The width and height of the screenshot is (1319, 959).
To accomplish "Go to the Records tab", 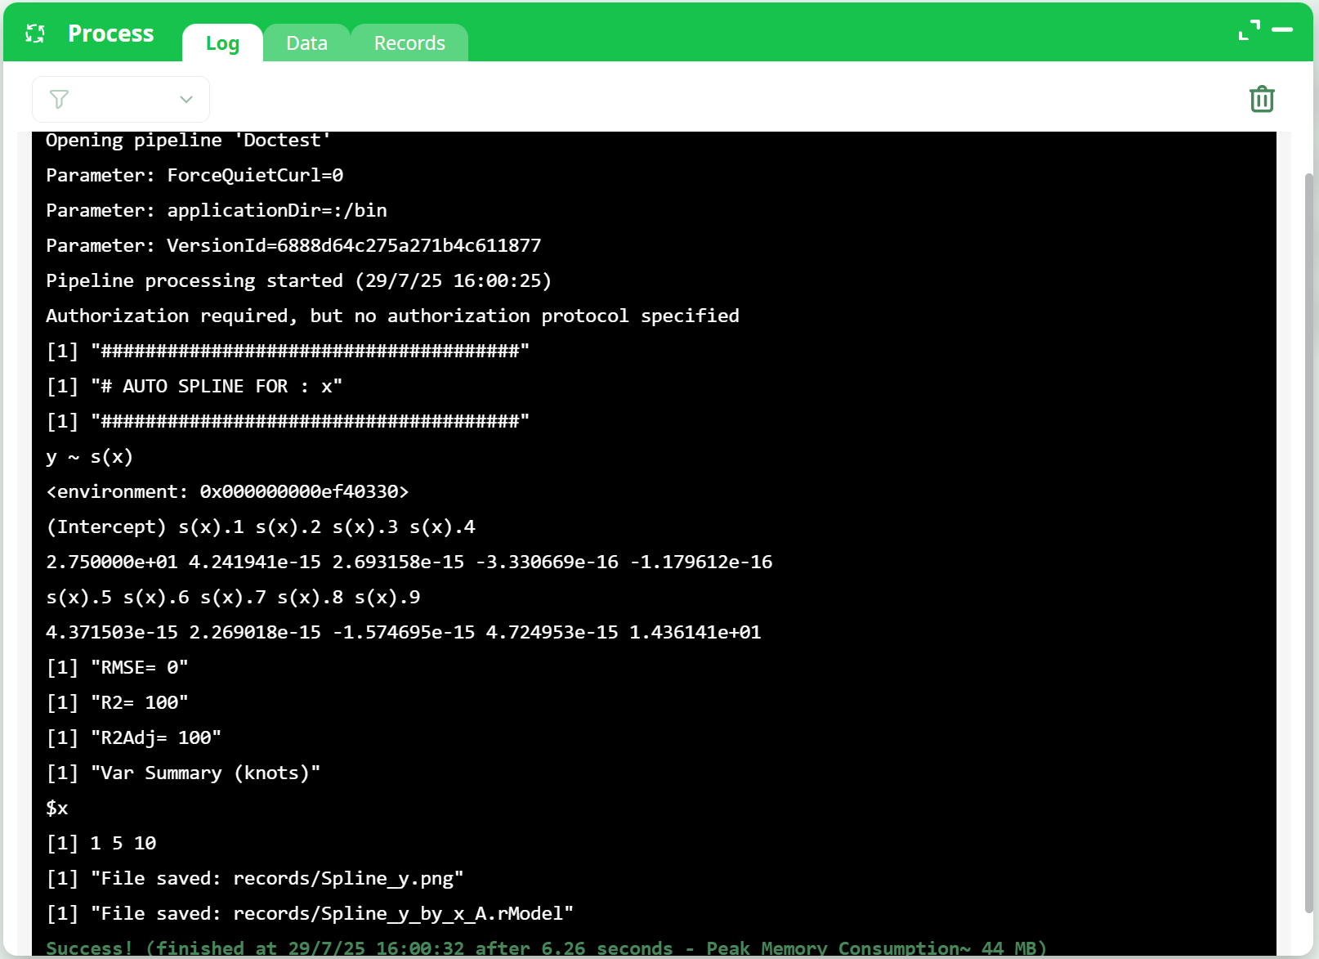I will coord(409,43).
